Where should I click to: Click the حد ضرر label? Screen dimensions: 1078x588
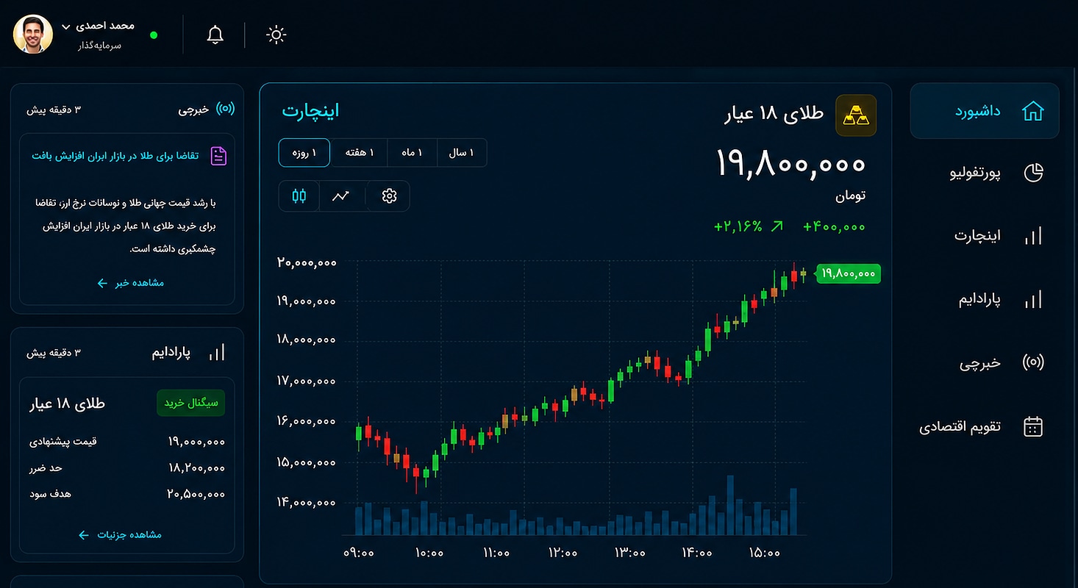46,468
